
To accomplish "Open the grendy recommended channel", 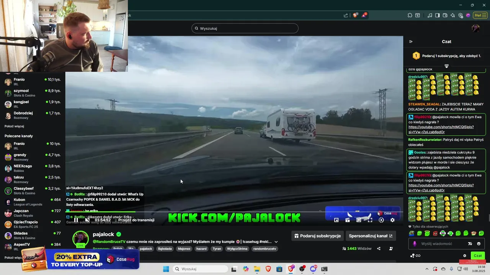I will pyautogui.click(x=33, y=157).
